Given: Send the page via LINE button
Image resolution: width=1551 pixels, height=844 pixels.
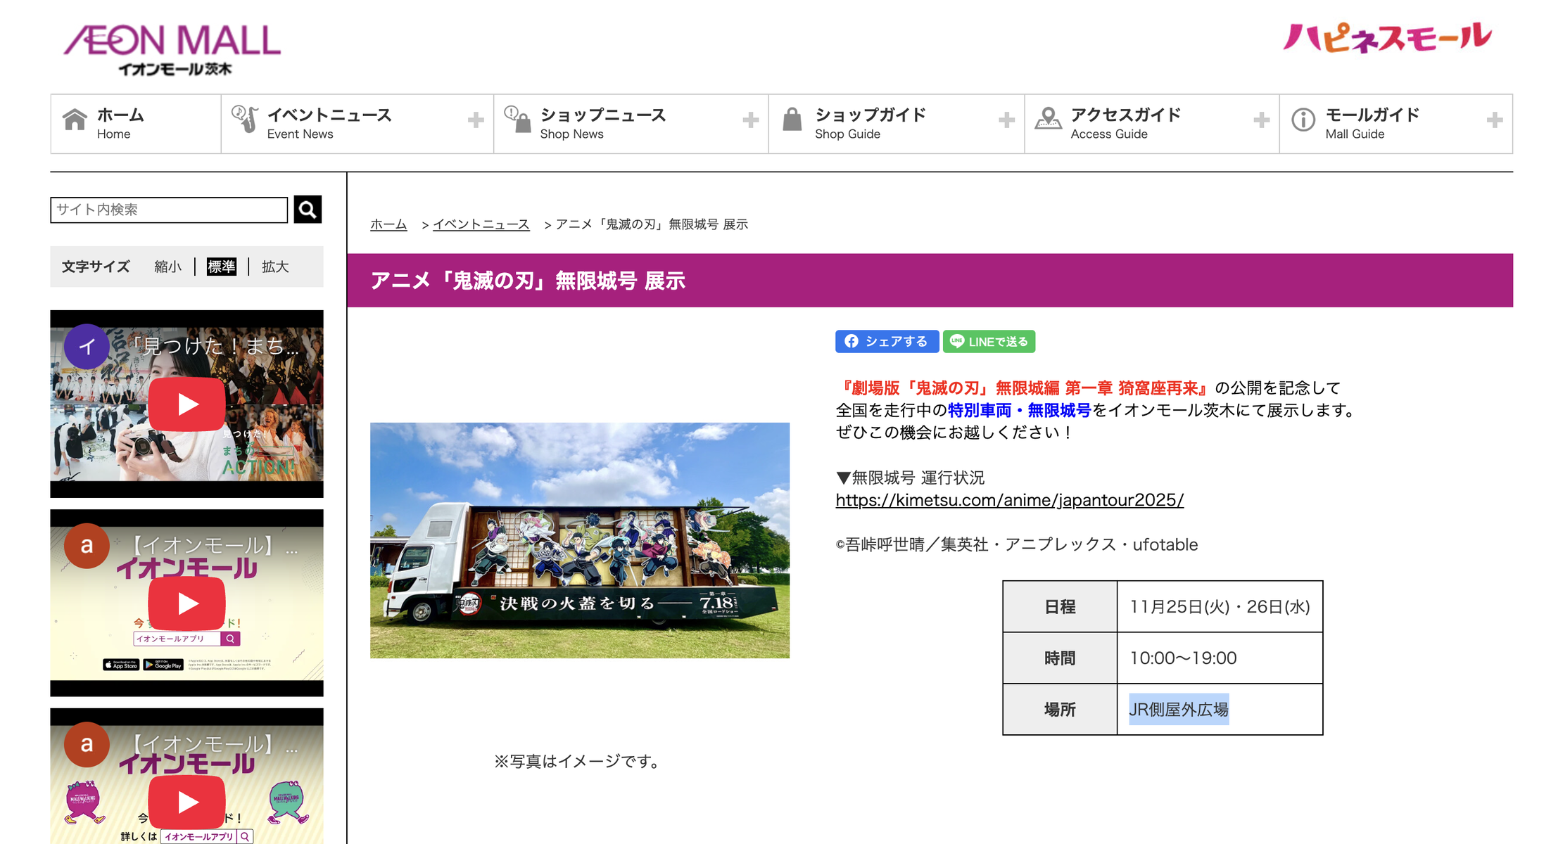Looking at the screenshot, I should point(989,341).
